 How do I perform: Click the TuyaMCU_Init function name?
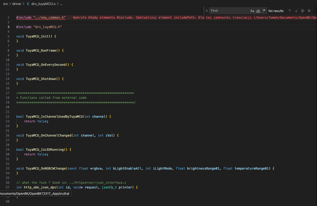click(x=37, y=36)
